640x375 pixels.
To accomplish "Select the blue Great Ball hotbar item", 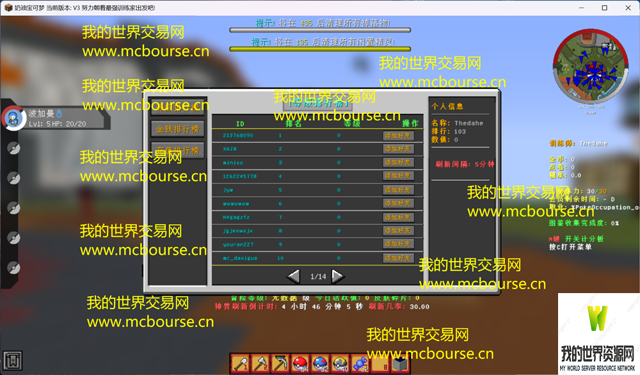I will coord(321,363).
